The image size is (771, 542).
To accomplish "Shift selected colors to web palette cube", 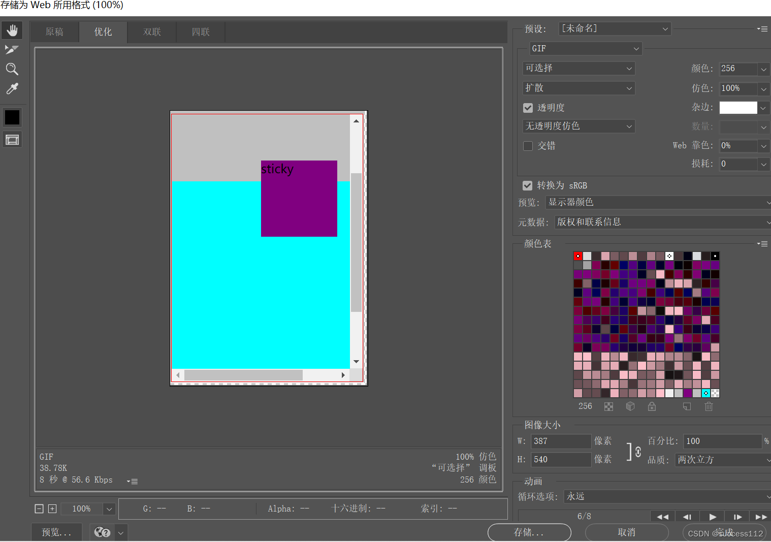I will tap(630, 406).
